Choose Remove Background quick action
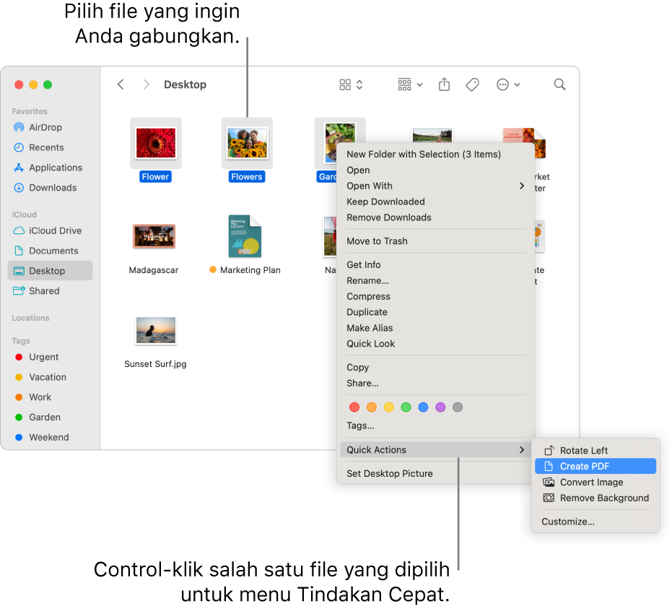This screenshot has width=672, height=609. 595,498
